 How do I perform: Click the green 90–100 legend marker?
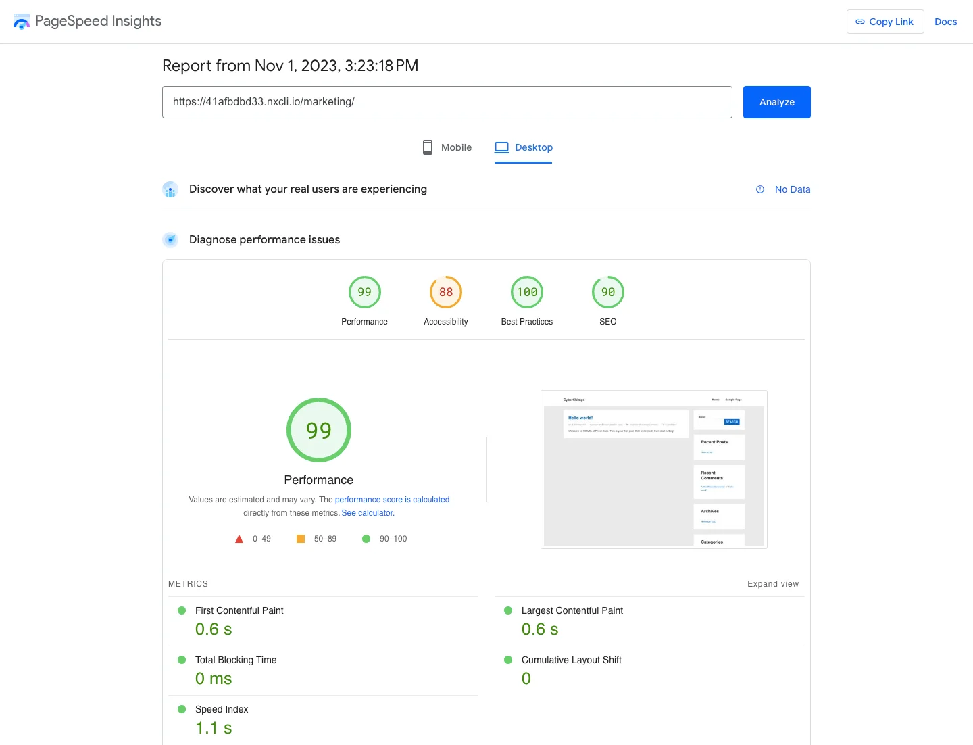point(366,539)
